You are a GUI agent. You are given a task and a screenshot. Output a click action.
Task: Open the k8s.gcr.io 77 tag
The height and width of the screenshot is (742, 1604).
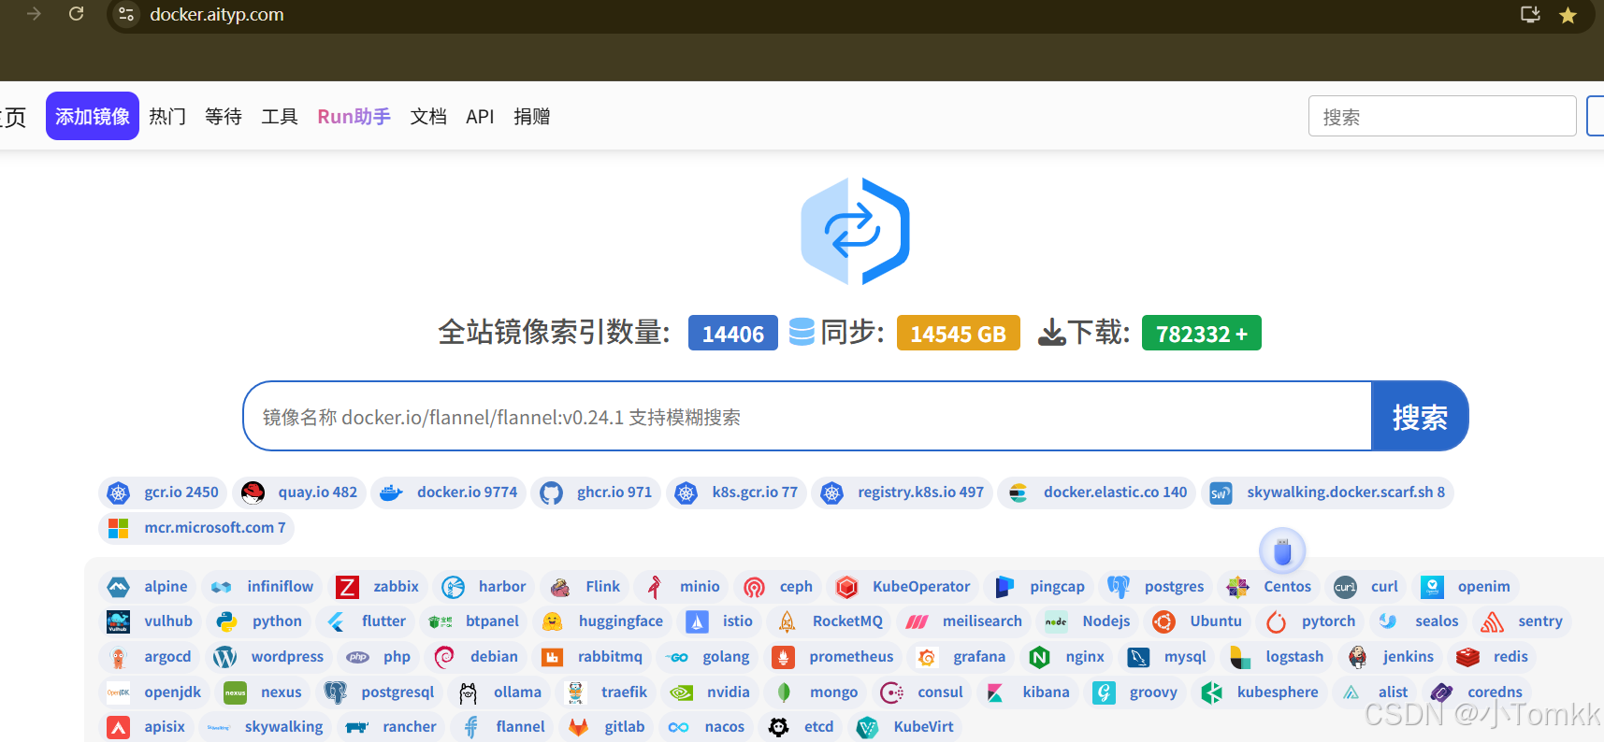tap(737, 492)
